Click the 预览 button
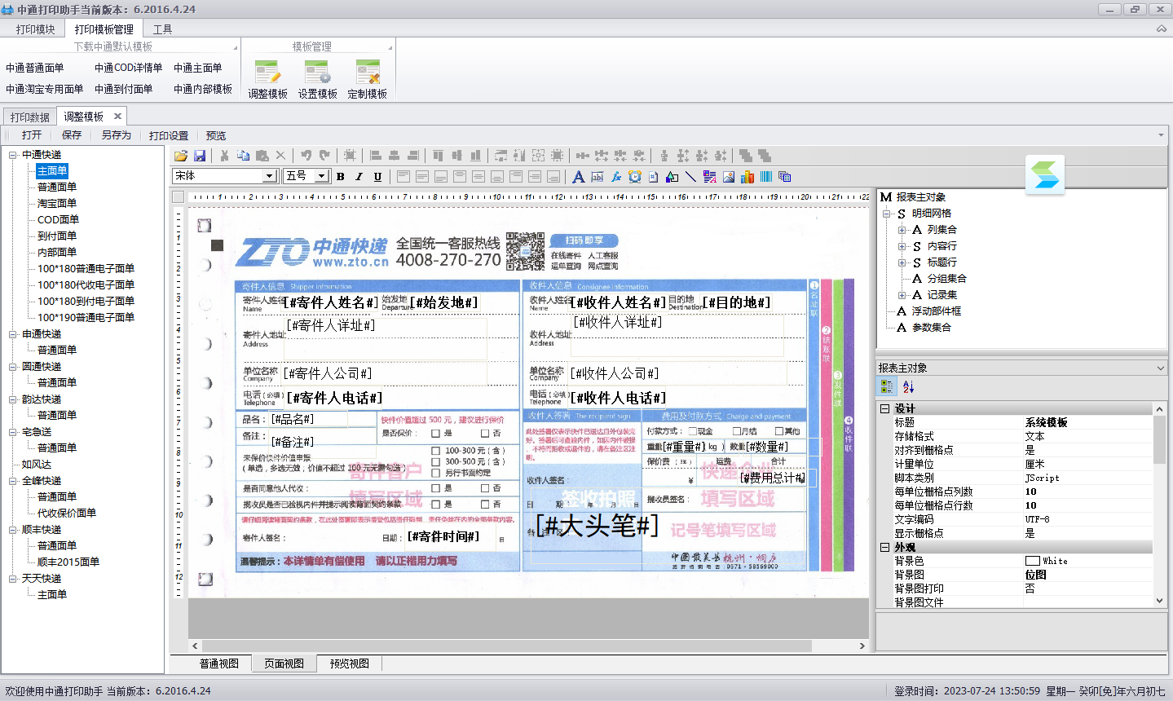Viewport: 1173px width, 701px height. click(x=216, y=135)
